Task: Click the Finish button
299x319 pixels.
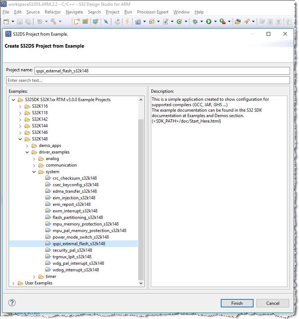Action: coord(237,303)
